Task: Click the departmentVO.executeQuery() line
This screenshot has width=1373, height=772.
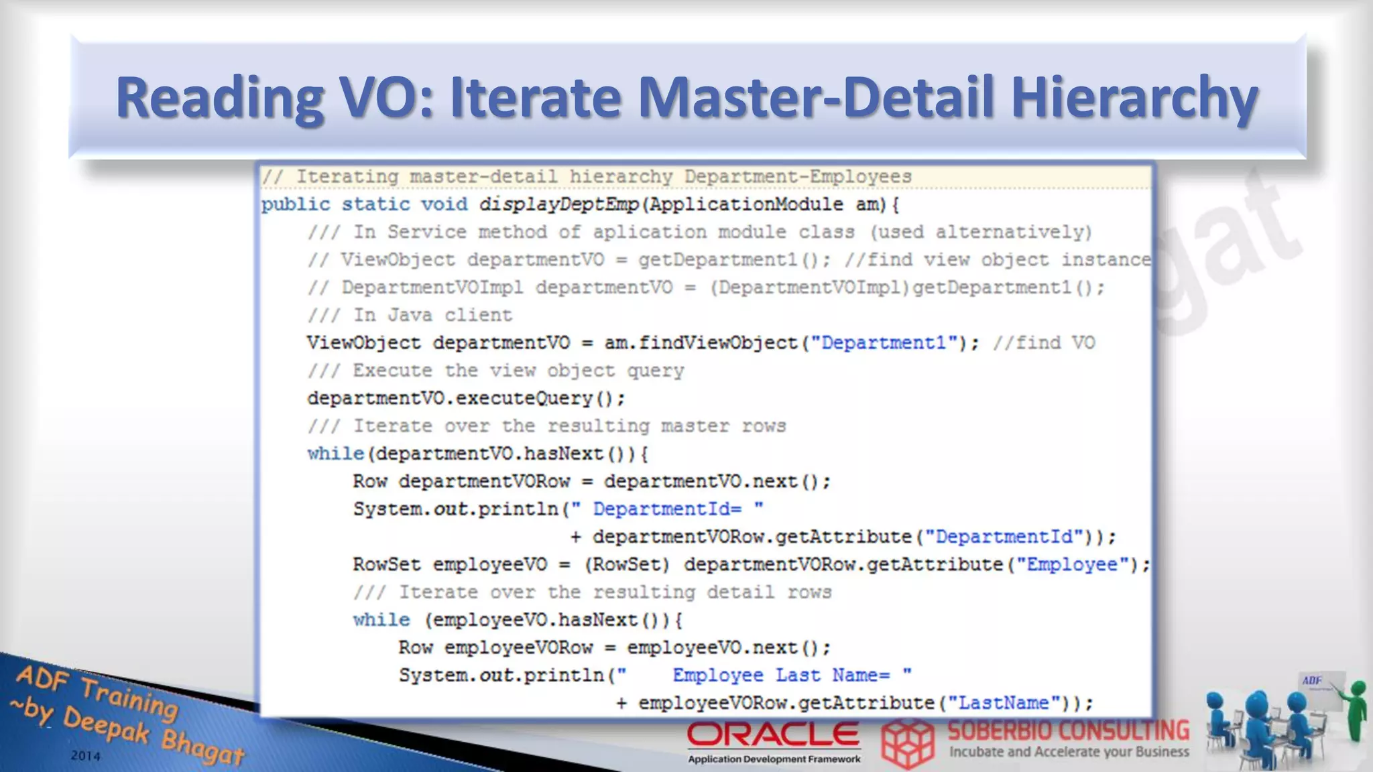Action: tap(465, 399)
